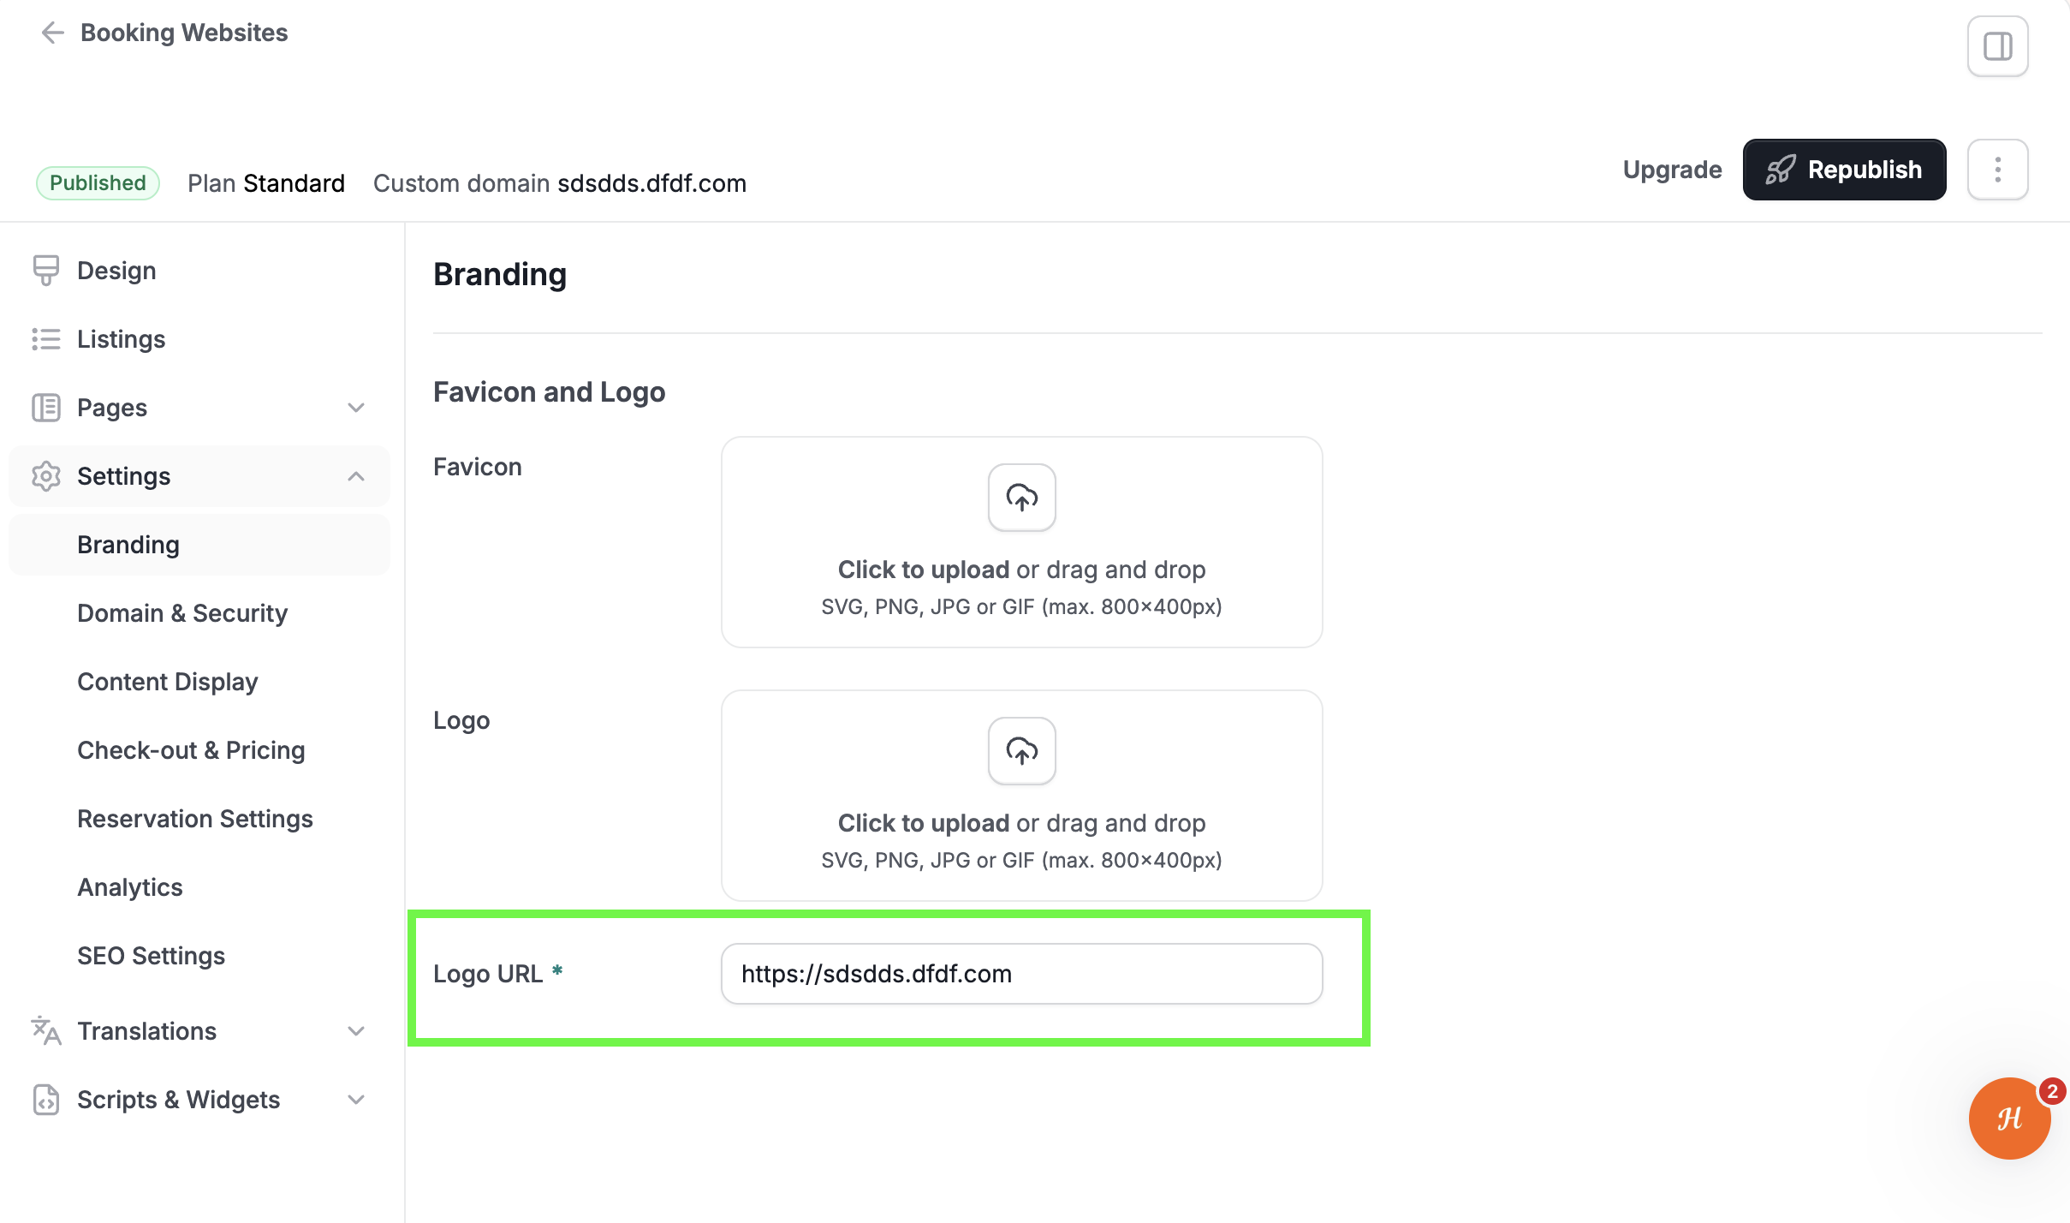This screenshot has width=2070, height=1223.
Task: Click the Favicon upload cloud icon
Action: pyautogui.click(x=1021, y=498)
